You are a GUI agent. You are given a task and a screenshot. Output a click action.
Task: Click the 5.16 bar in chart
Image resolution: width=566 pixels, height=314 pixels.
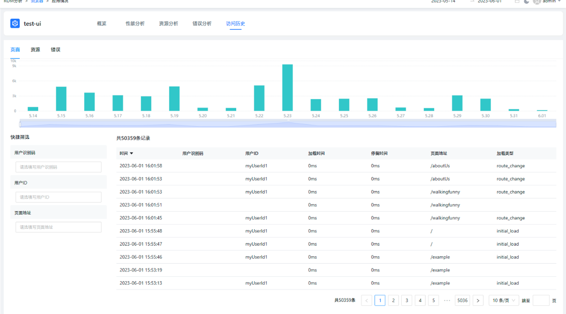click(90, 102)
